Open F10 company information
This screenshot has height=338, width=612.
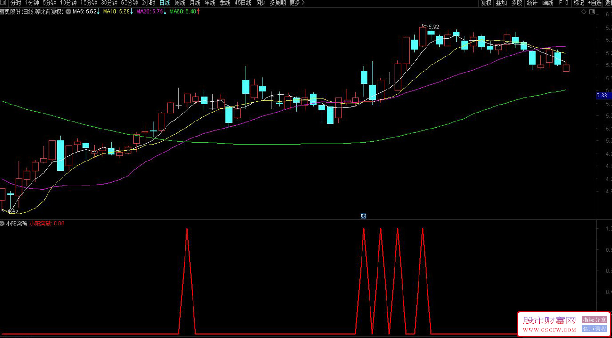(x=563, y=3)
